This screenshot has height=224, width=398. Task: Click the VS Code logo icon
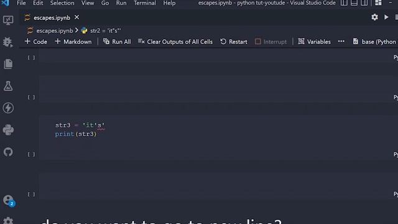coord(6,3)
